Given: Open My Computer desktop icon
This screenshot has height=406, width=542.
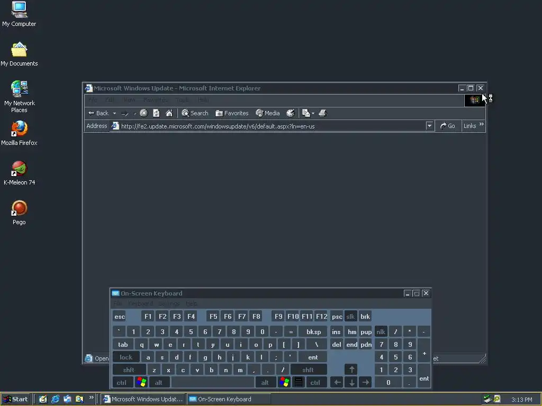Looking at the screenshot, I should click(19, 14).
